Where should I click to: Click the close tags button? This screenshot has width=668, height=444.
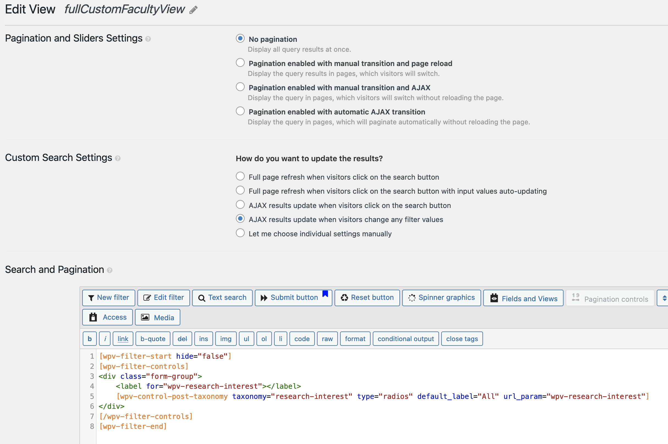pos(462,339)
